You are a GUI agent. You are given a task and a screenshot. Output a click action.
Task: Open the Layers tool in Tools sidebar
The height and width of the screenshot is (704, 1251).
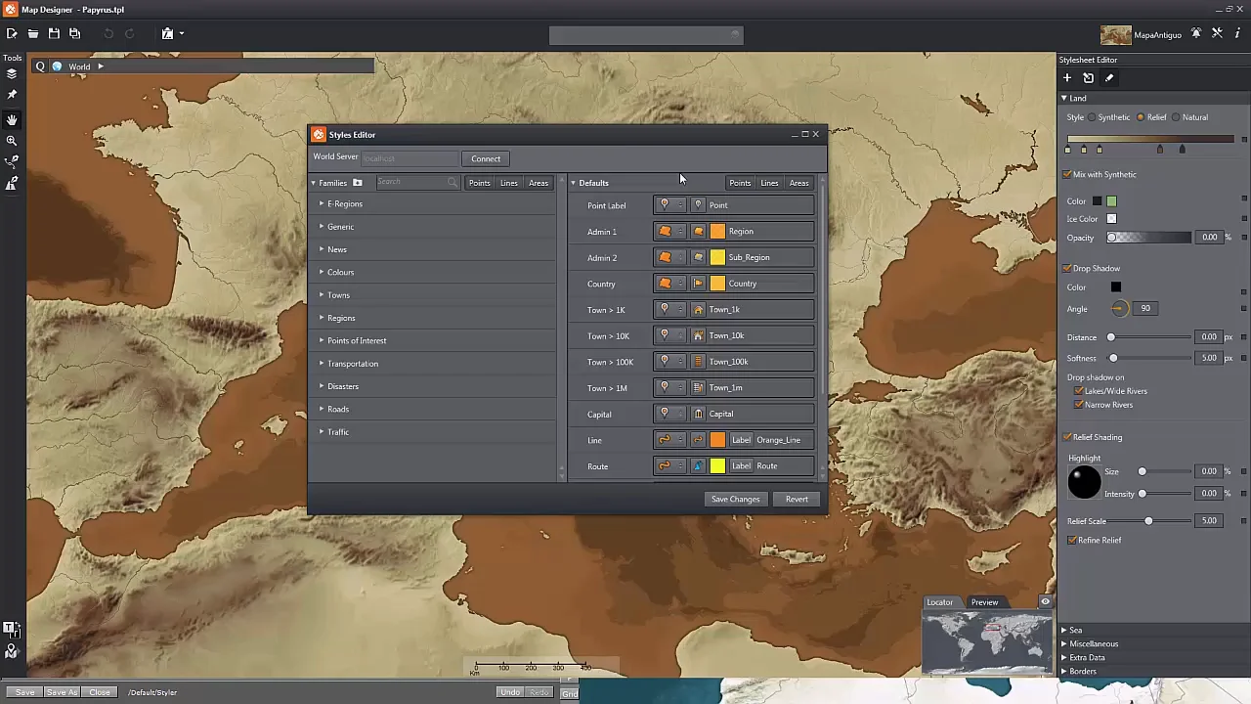click(12, 74)
